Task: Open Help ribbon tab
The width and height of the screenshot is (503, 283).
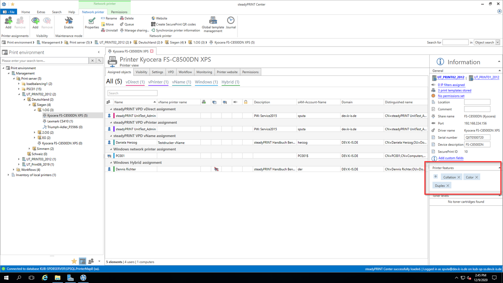Action: [72, 12]
